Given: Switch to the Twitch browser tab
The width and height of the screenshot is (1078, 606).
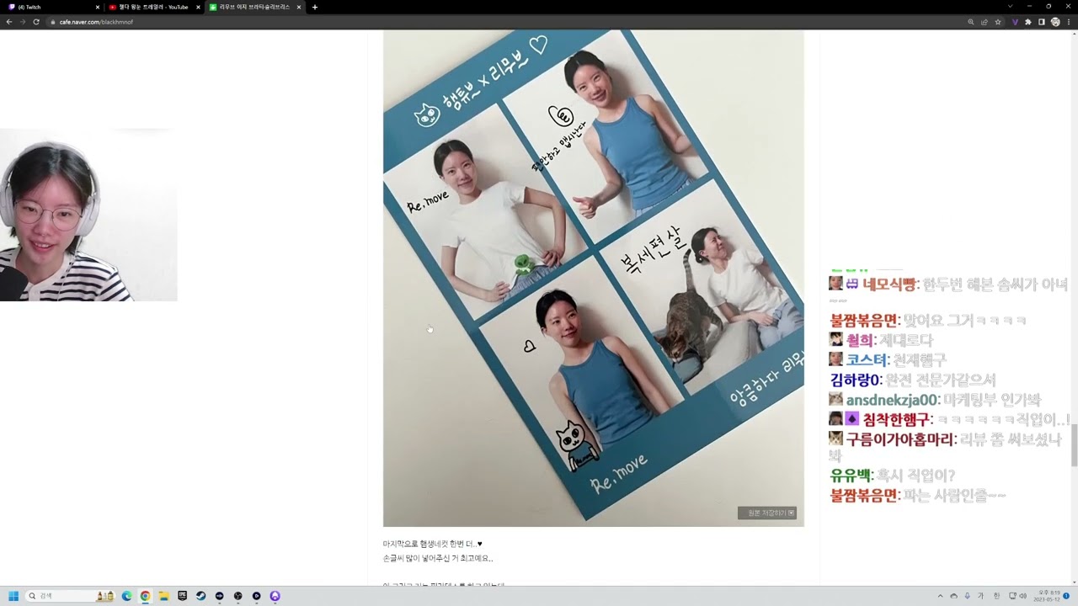Looking at the screenshot, I should 52,7.
